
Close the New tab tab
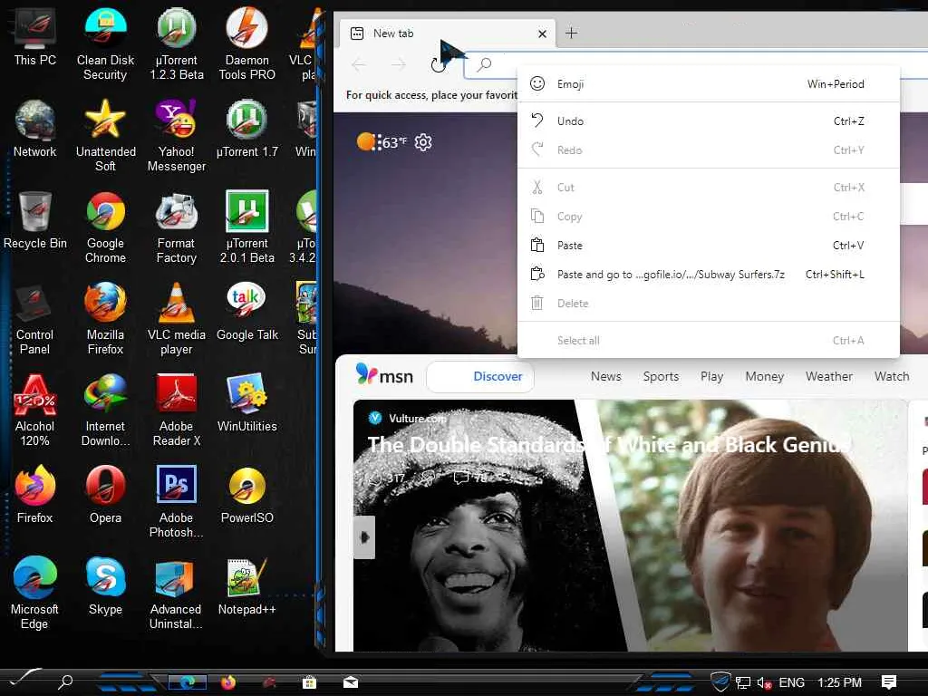pos(542,34)
